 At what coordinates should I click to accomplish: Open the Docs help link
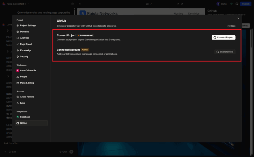(231, 26)
